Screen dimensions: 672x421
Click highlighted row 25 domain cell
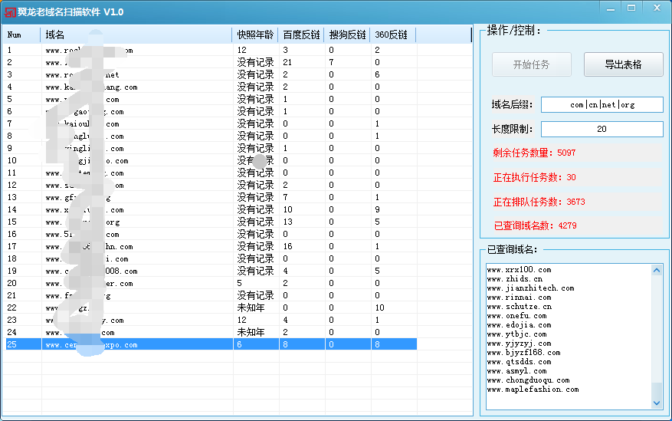137,344
